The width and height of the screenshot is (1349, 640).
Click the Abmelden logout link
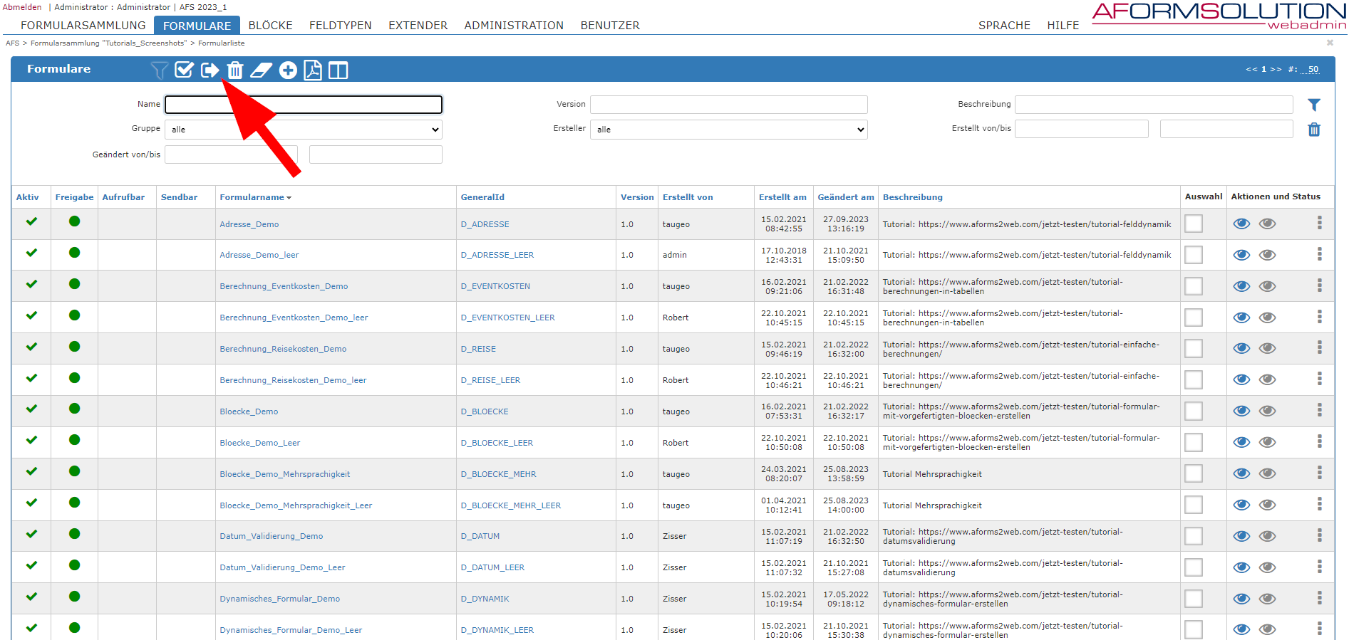(22, 7)
